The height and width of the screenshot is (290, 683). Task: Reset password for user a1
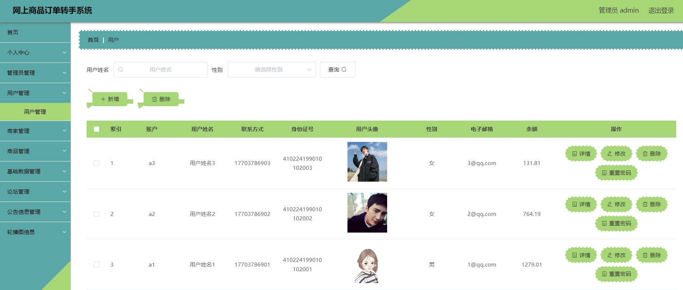(616, 274)
